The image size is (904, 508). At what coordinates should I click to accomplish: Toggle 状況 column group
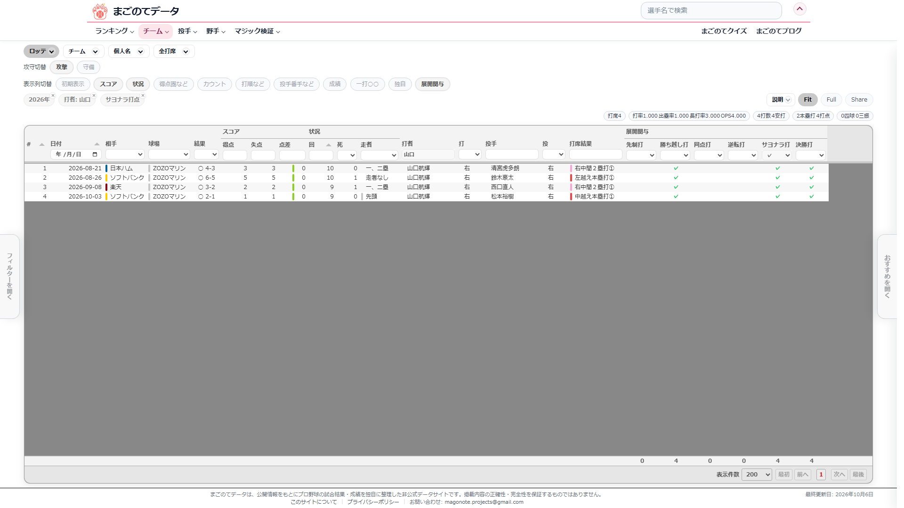coord(138,84)
